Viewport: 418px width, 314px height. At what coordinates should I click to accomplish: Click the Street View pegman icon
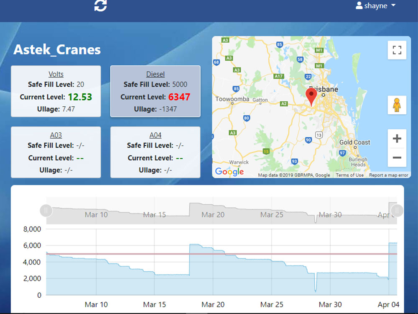click(397, 105)
